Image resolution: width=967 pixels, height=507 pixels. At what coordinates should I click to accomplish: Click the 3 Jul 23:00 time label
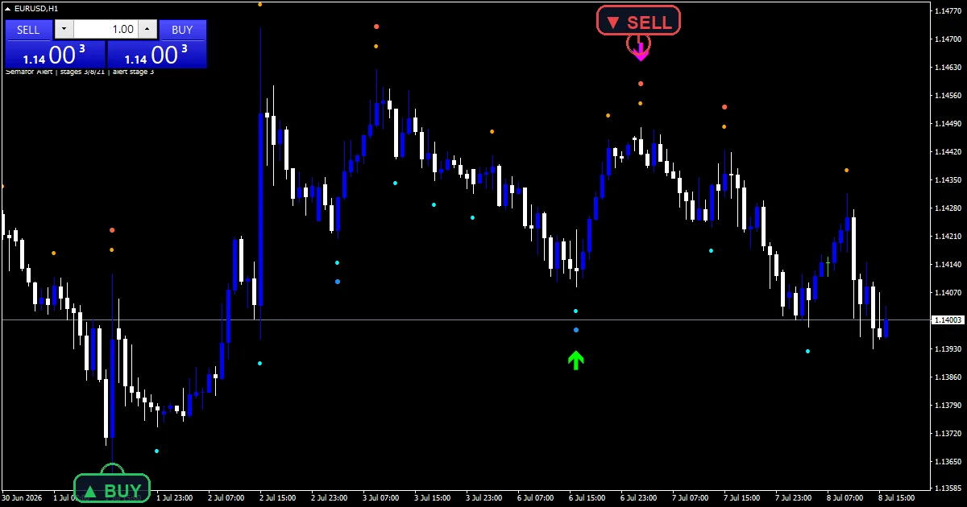tap(484, 498)
